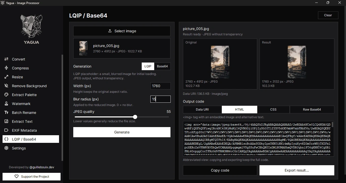Click the picture_005.jpg filename in file card
Screen dimensions: 346x183
click(106, 46)
